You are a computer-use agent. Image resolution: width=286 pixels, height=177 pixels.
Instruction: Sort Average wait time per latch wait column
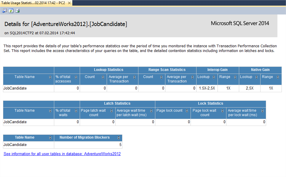(x=151, y=111)
